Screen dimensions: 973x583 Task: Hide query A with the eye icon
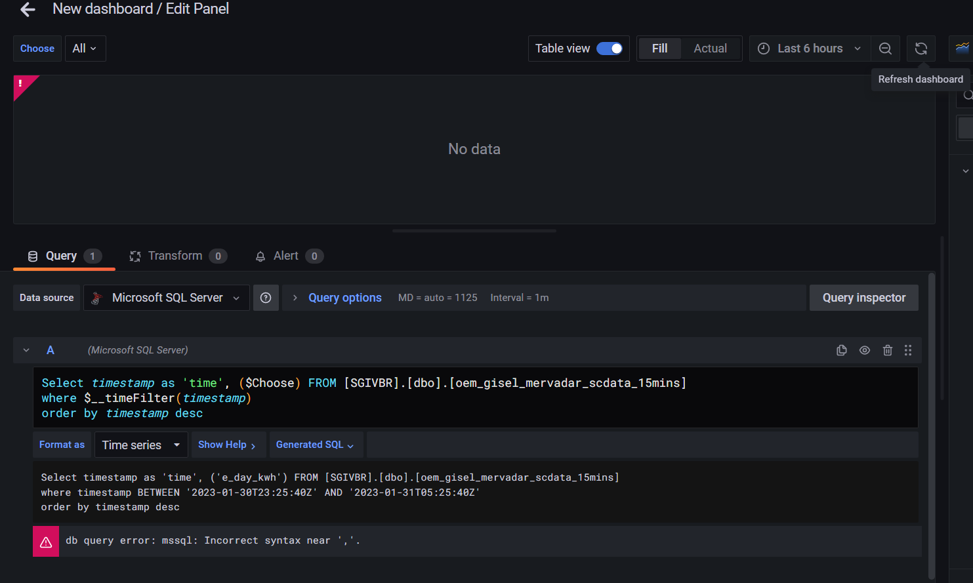pos(865,350)
